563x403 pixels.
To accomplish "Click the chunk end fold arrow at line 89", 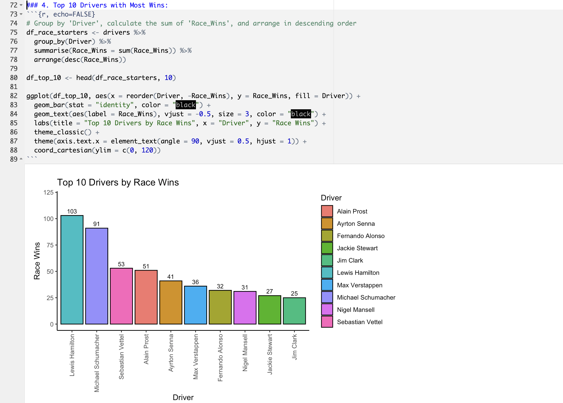I will pyautogui.click(x=21, y=159).
